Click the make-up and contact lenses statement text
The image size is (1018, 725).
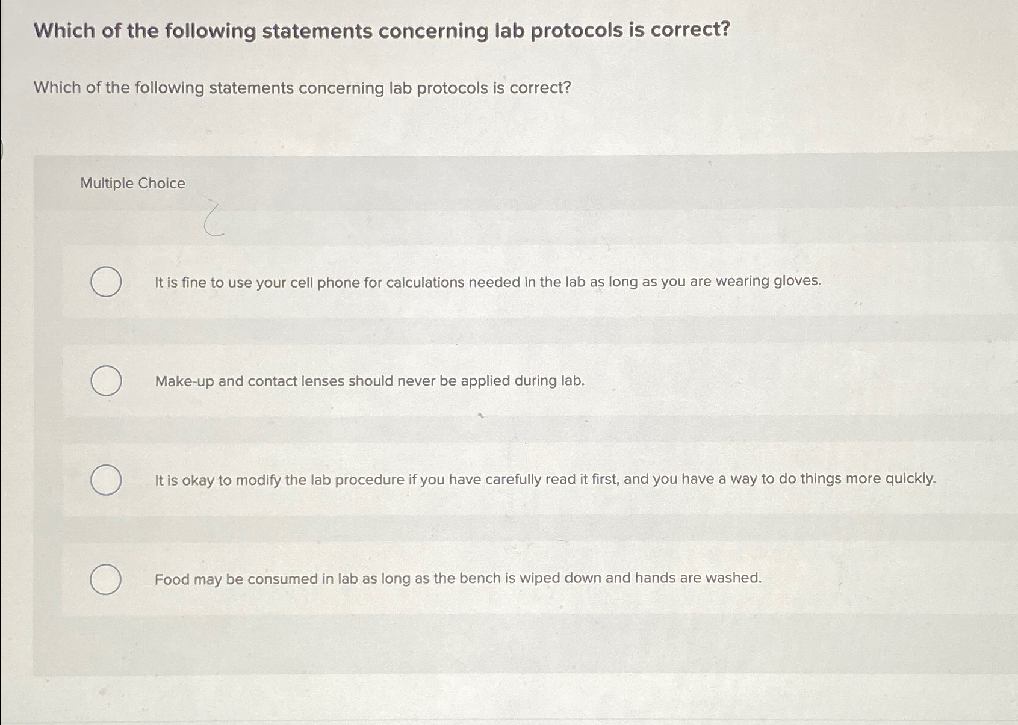pos(369,380)
